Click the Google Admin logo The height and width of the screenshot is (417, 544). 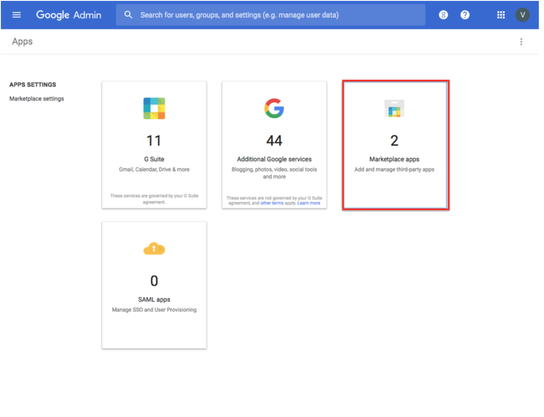69,15
